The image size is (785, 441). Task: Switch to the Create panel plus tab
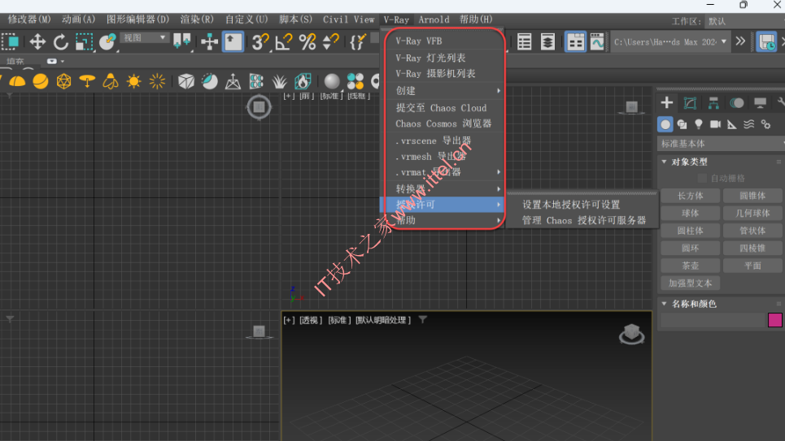(x=667, y=103)
